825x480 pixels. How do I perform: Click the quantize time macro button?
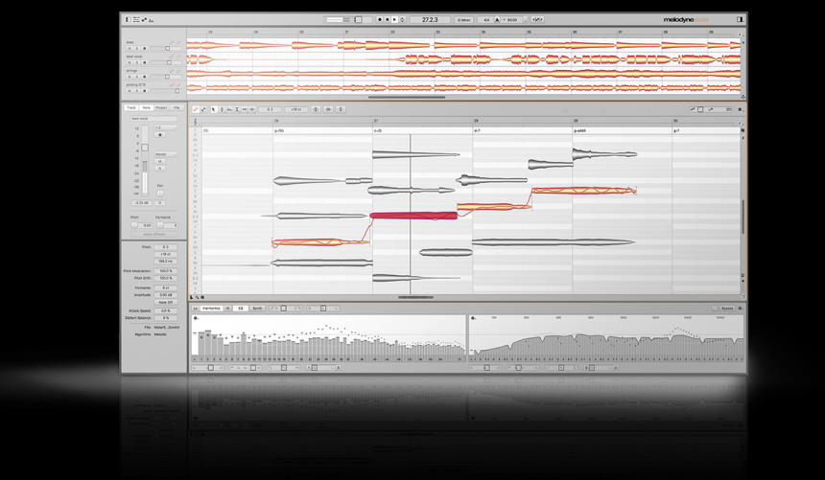point(328,109)
